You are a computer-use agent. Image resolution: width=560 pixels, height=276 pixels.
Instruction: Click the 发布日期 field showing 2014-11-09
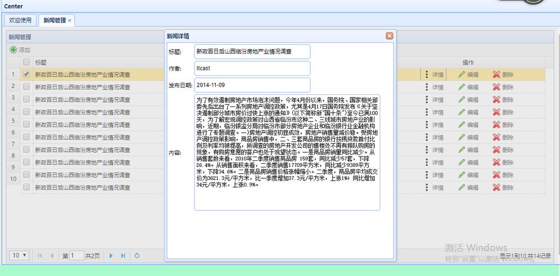(x=252, y=85)
